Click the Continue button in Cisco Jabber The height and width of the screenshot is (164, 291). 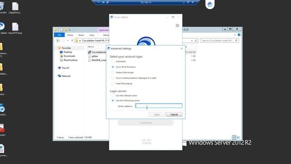(x=145, y=123)
